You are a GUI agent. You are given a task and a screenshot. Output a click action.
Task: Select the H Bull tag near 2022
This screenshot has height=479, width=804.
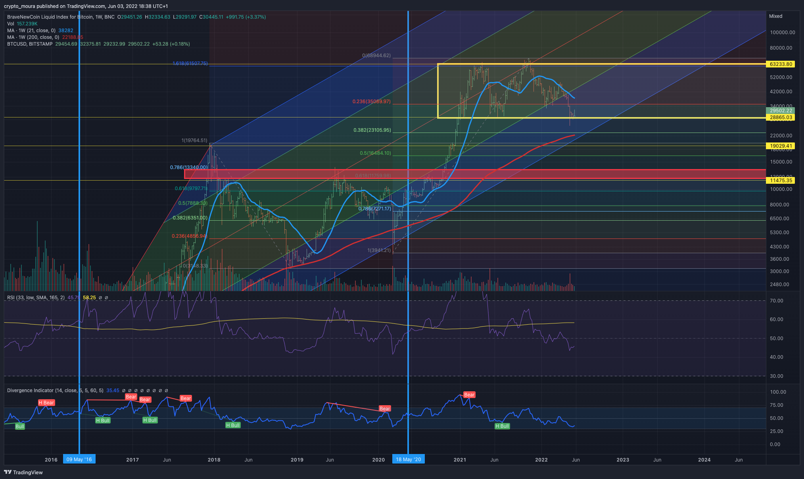click(502, 426)
